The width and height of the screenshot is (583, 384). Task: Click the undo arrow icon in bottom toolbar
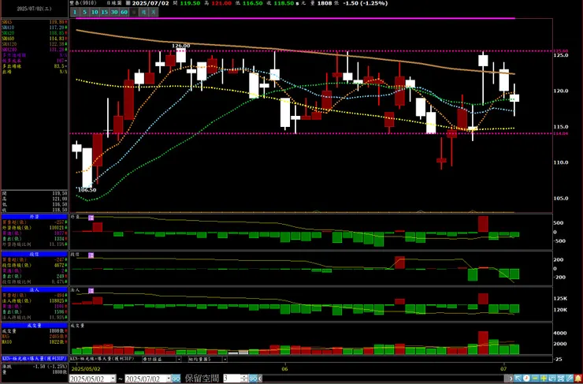(x=552, y=378)
